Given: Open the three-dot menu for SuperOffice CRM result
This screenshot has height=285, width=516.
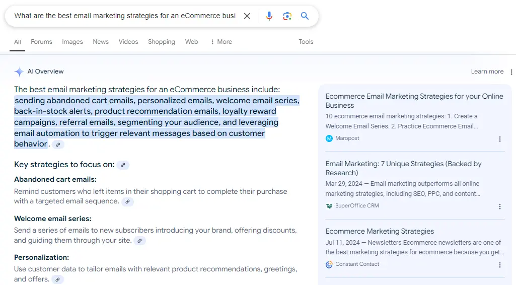Looking at the screenshot, I should (500, 206).
